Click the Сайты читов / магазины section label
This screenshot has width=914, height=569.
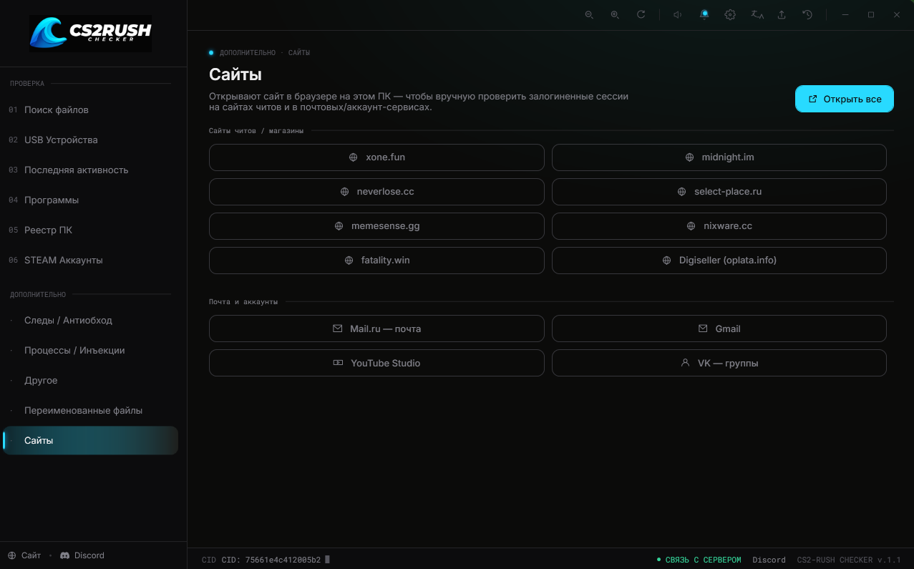[x=256, y=131]
